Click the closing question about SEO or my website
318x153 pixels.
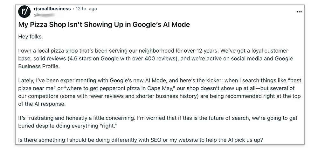141,140
